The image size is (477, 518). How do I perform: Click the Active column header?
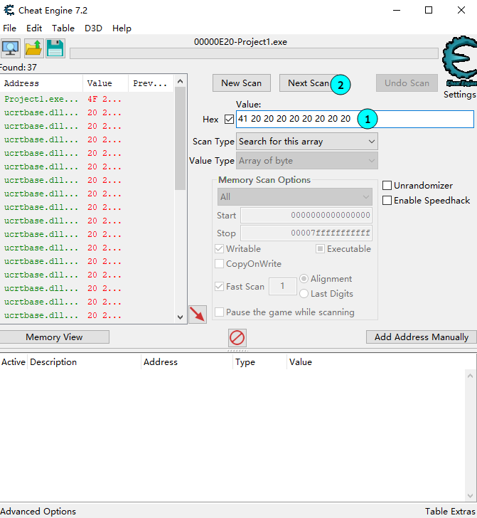tap(14, 362)
